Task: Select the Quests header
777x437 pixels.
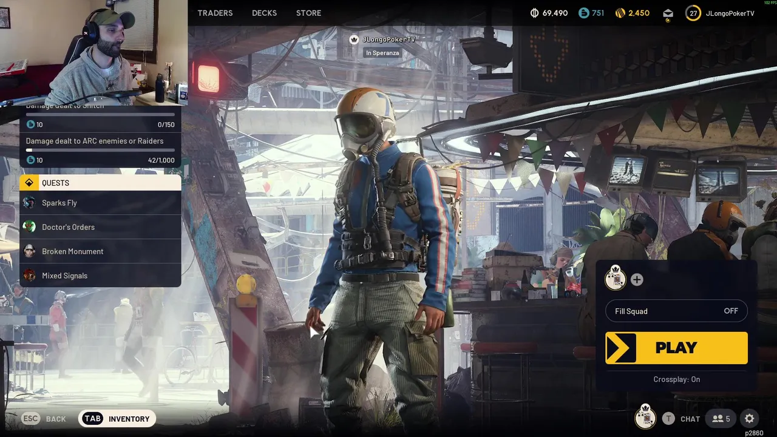Action: pos(100,183)
